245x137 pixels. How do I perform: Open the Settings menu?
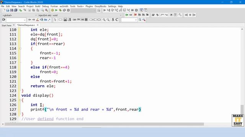(112, 6)
